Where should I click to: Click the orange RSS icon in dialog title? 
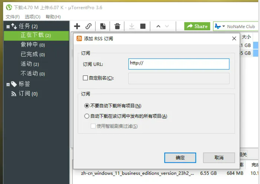[x=79, y=39]
